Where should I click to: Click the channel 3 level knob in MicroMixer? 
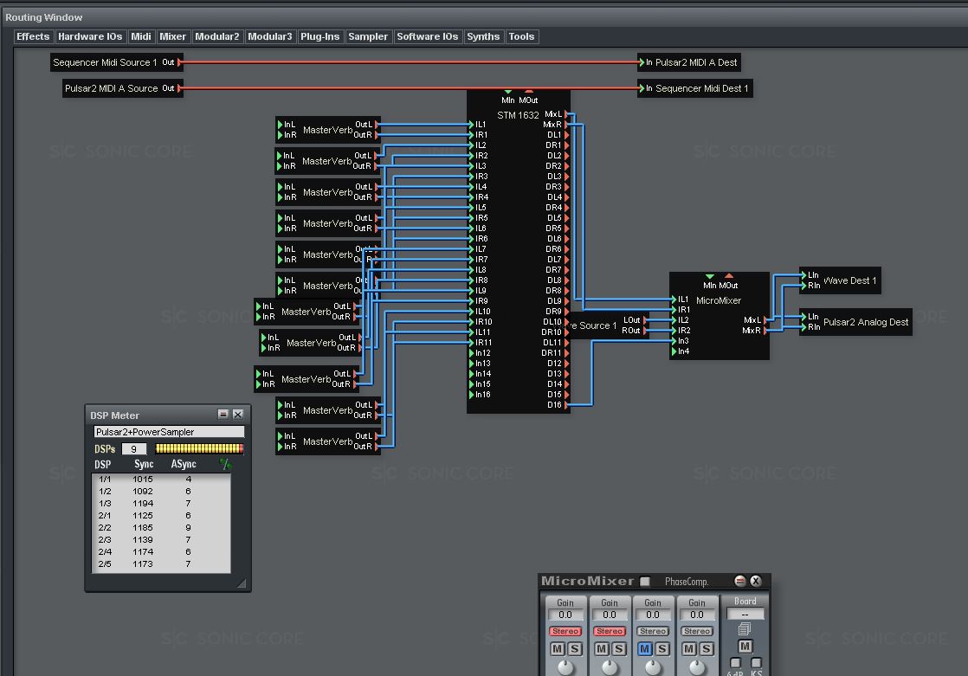653,667
